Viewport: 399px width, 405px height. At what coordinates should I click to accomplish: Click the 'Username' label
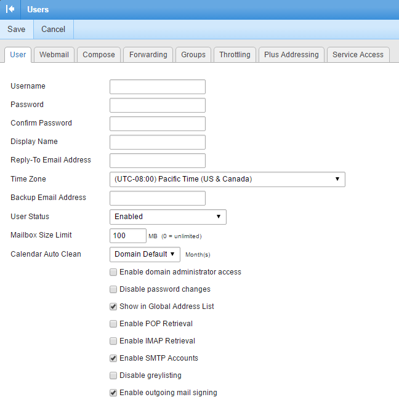click(x=28, y=86)
